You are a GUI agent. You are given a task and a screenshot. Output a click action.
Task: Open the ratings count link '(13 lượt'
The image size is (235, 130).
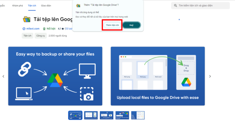[69, 29]
